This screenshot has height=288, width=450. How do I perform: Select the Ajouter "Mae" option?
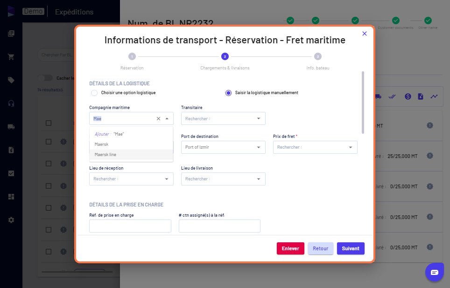tap(131, 134)
